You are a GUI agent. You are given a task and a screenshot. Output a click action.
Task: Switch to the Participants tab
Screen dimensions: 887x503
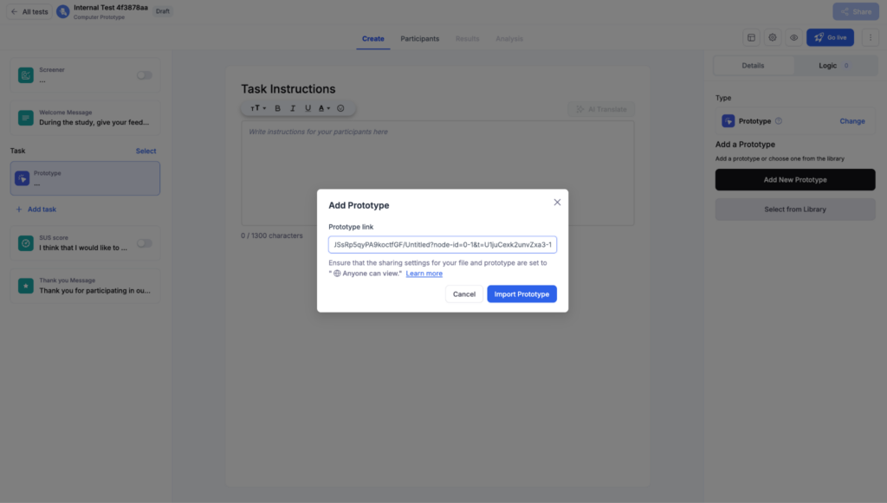point(420,38)
